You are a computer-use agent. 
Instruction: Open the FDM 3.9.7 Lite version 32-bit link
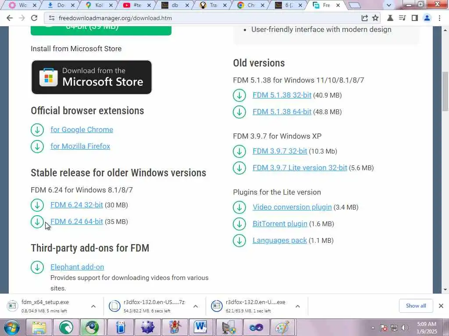pyautogui.click(x=300, y=168)
